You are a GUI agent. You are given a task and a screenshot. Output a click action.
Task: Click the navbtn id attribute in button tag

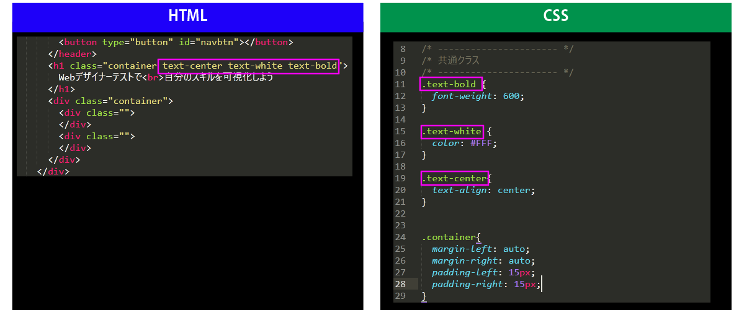pyautogui.click(x=208, y=43)
